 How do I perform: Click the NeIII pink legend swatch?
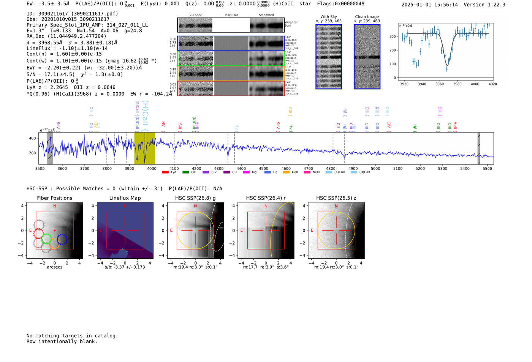point(307,172)
